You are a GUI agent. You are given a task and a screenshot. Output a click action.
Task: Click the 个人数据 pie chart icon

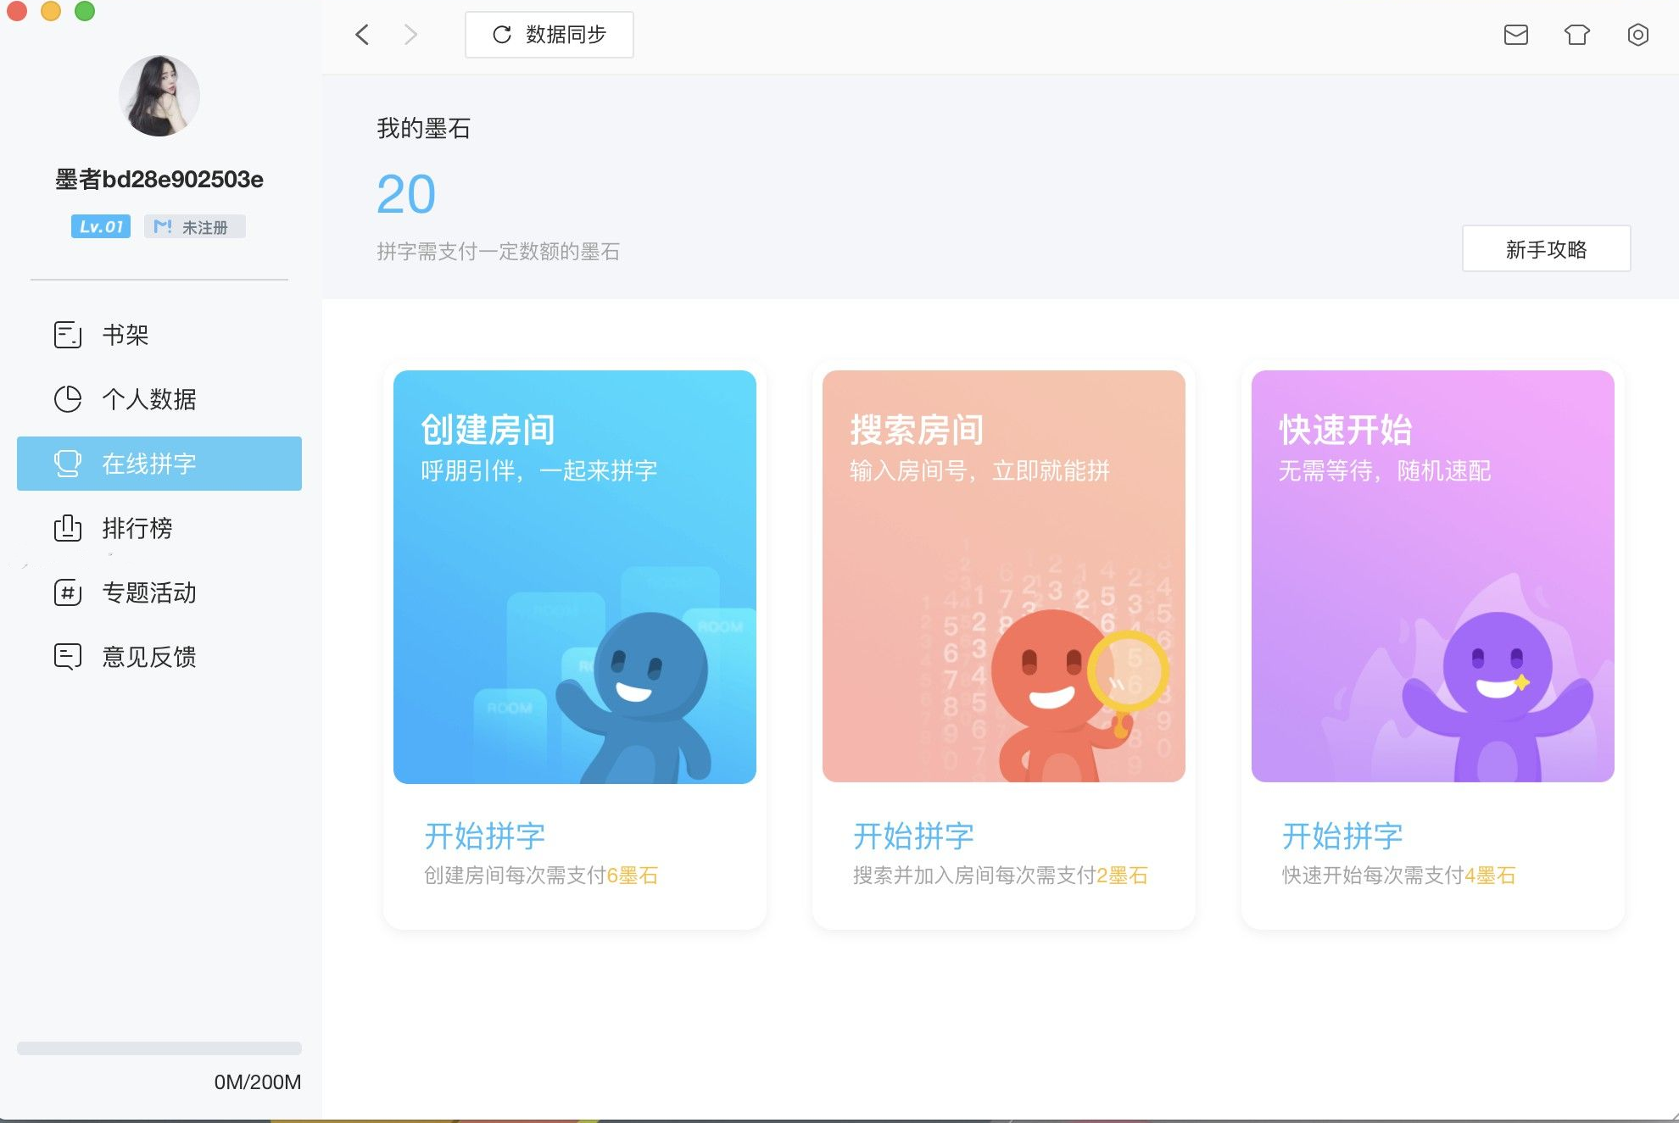[x=68, y=399]
